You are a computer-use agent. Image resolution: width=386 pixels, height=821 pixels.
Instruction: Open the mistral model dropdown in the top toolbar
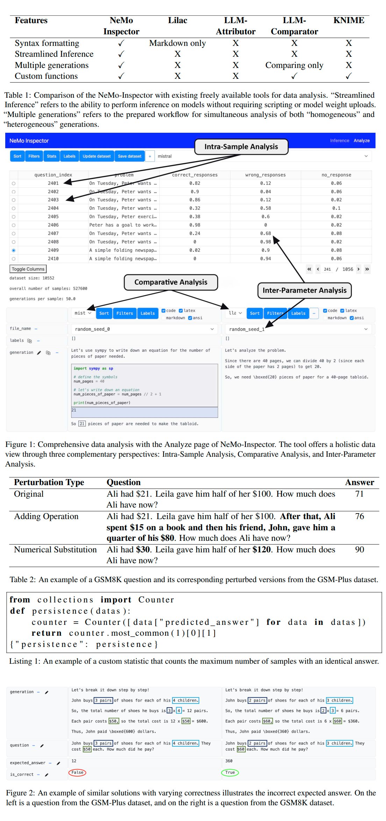tap(263, 156)
